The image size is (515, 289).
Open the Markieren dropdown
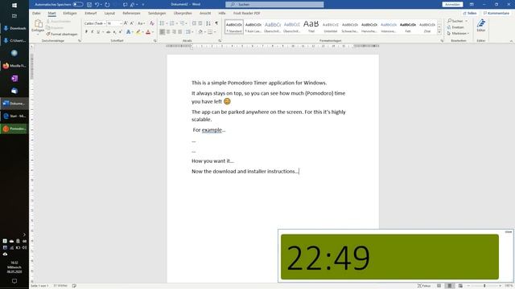[458, 34]
